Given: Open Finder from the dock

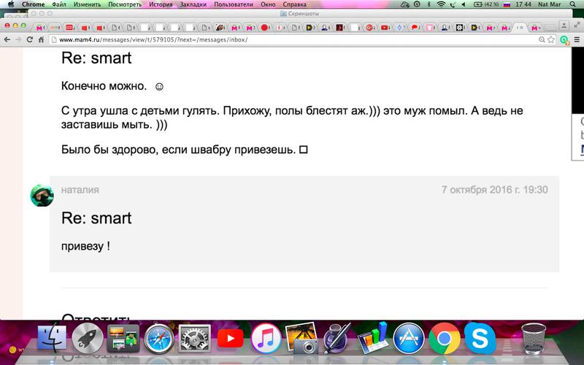Looking at the screenshot, I should [52, 339].
